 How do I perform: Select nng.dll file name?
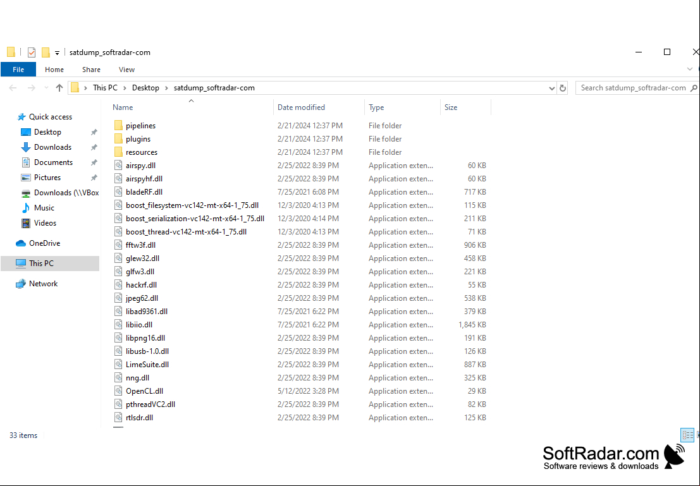pos(137,378)
